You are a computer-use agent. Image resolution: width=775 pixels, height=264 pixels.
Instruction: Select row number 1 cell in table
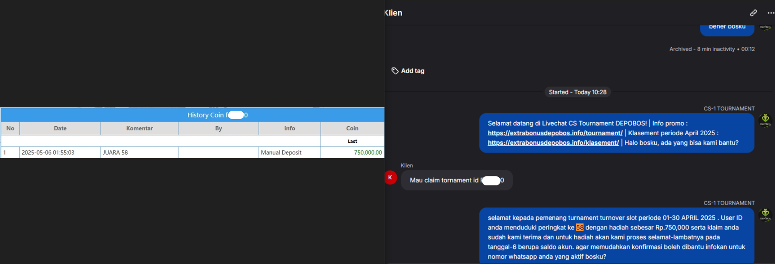[x=10, y=153]
